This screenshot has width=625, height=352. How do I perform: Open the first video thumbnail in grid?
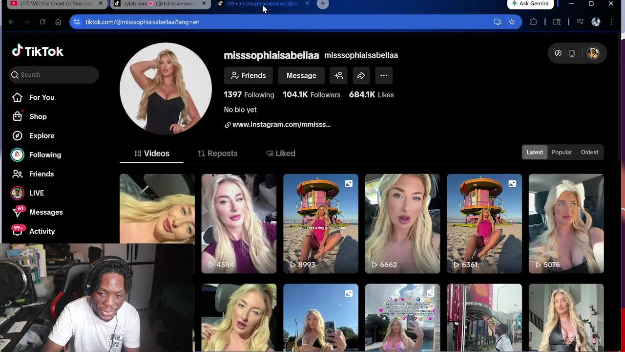click(157, 208)
